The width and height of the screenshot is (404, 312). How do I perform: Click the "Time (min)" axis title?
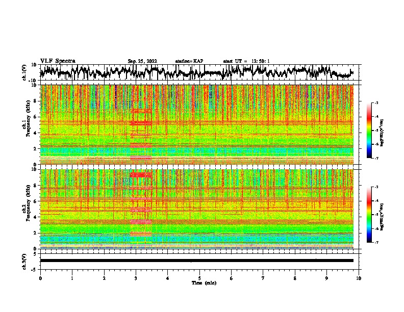pos(204,283)
